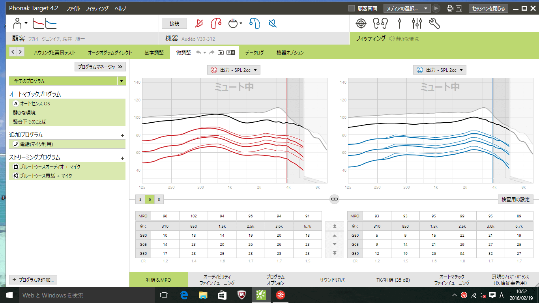Open Microsoft Edge from taskbar
Screen dimensions: 539x303
pyautogui.click(x=183, y=295)
